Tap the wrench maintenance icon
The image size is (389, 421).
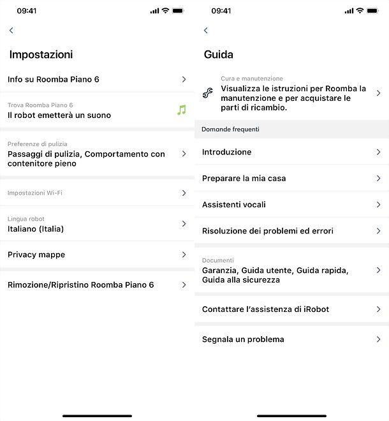[x=208, y=93]
